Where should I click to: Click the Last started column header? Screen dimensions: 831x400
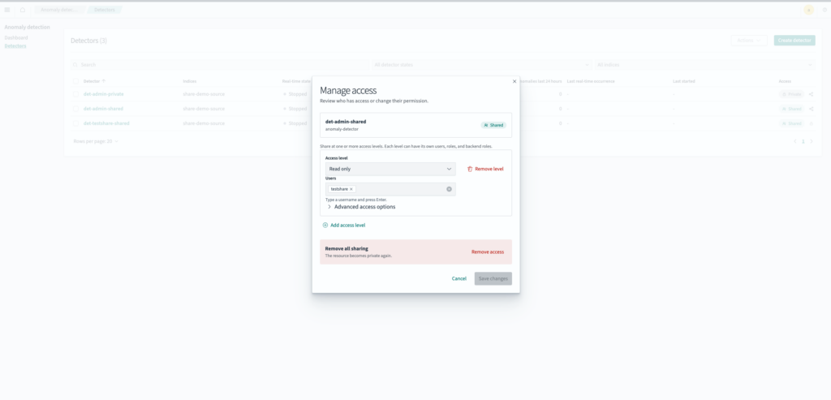pyautogui.click(x=683, y=81)
